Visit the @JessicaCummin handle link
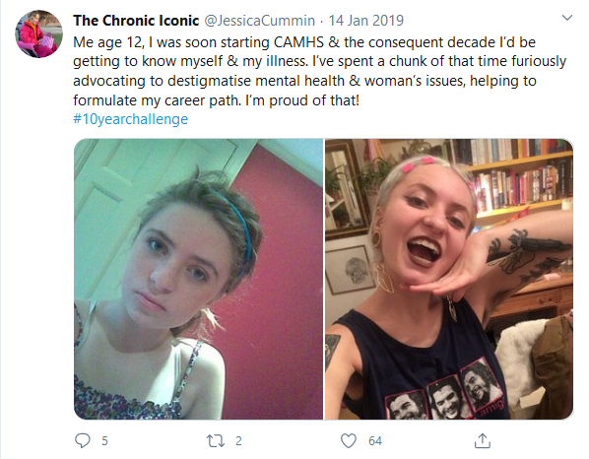589x459 pixels. click(x=259, y=21)
